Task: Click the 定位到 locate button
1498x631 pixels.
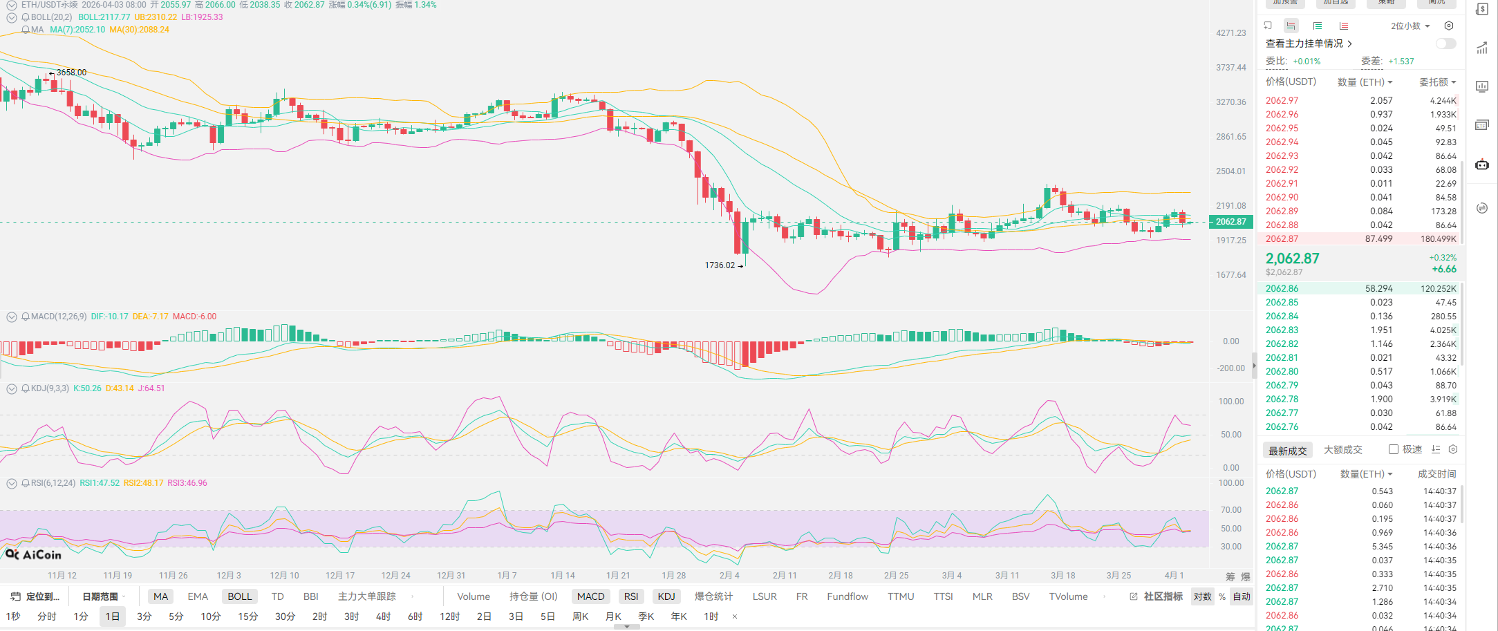Action: pyautogui.click(x=36, y=596)
